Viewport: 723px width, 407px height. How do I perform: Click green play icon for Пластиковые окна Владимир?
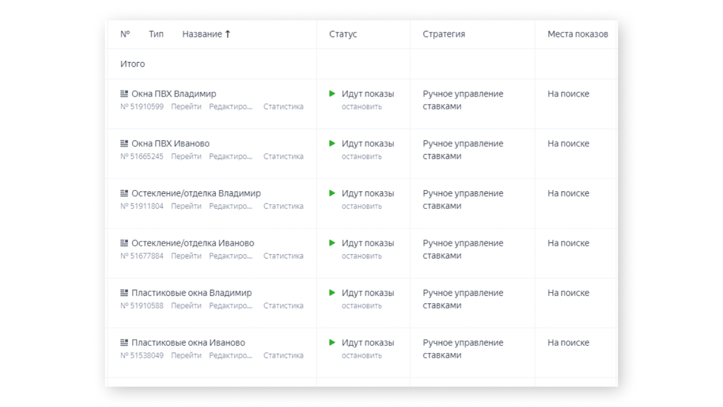click(x=332, y=293)
